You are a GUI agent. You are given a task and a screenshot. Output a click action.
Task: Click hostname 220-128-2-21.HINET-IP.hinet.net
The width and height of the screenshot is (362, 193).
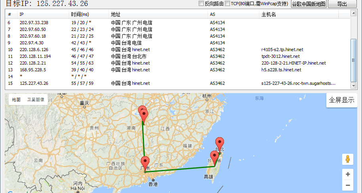point(294,63)
